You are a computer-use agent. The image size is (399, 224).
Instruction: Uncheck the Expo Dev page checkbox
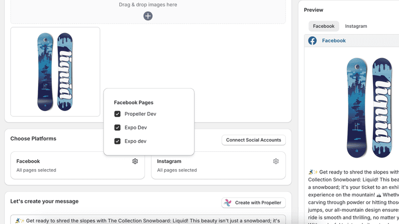(117, 127)
